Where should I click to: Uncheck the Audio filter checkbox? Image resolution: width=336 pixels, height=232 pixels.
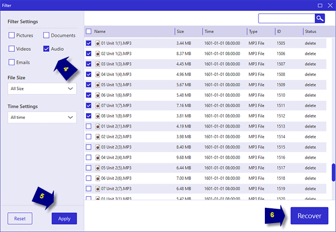coord(46,49)
